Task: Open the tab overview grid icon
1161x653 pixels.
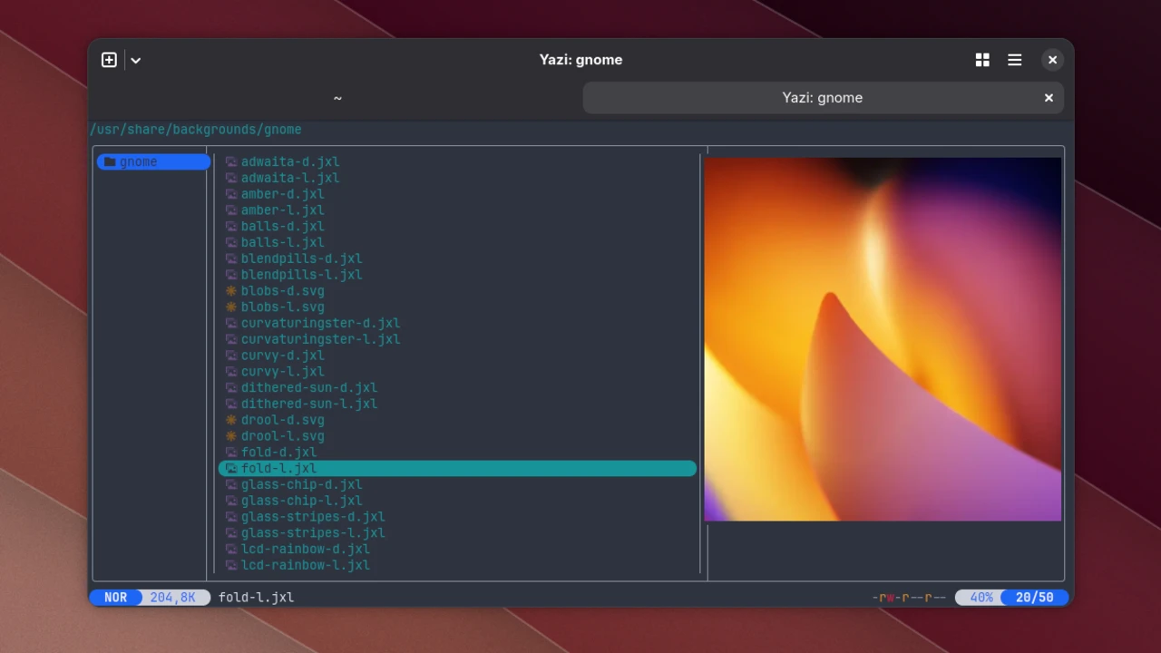Action: [x=982, y=60]
